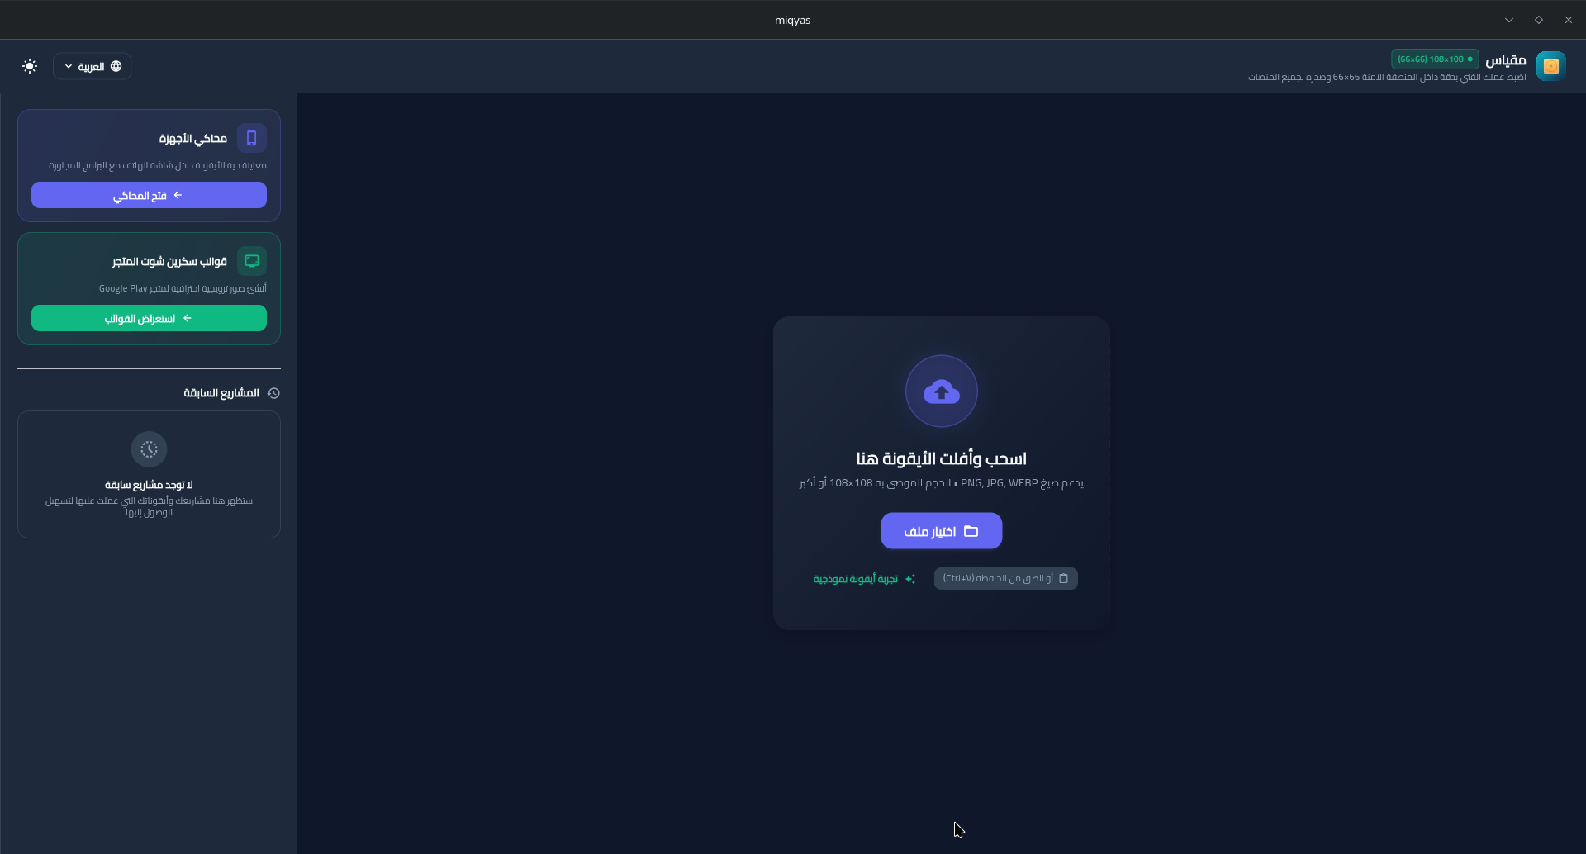Click the arrow icon in فتح المحاكي button

[178, 195]
